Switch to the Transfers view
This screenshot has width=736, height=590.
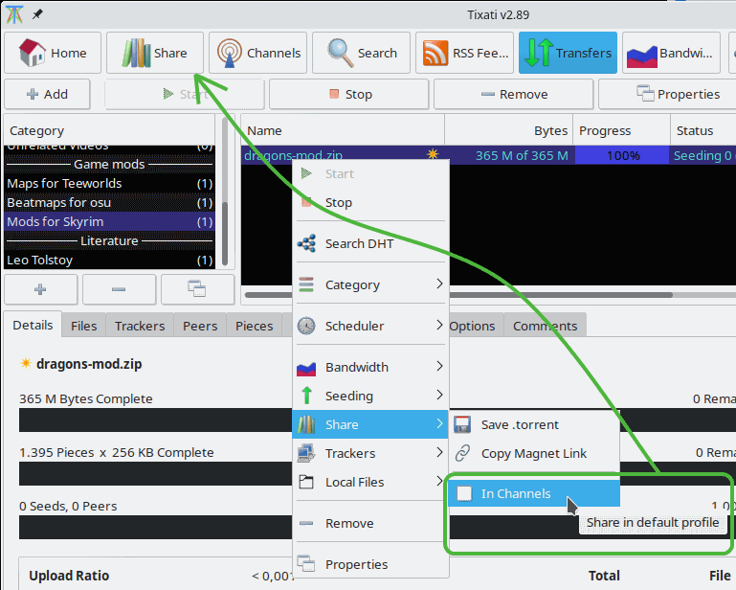[568, 53]
